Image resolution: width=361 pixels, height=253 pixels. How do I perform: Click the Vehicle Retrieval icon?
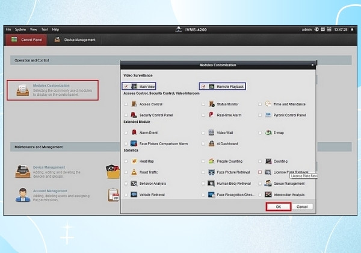coord(134,195)
